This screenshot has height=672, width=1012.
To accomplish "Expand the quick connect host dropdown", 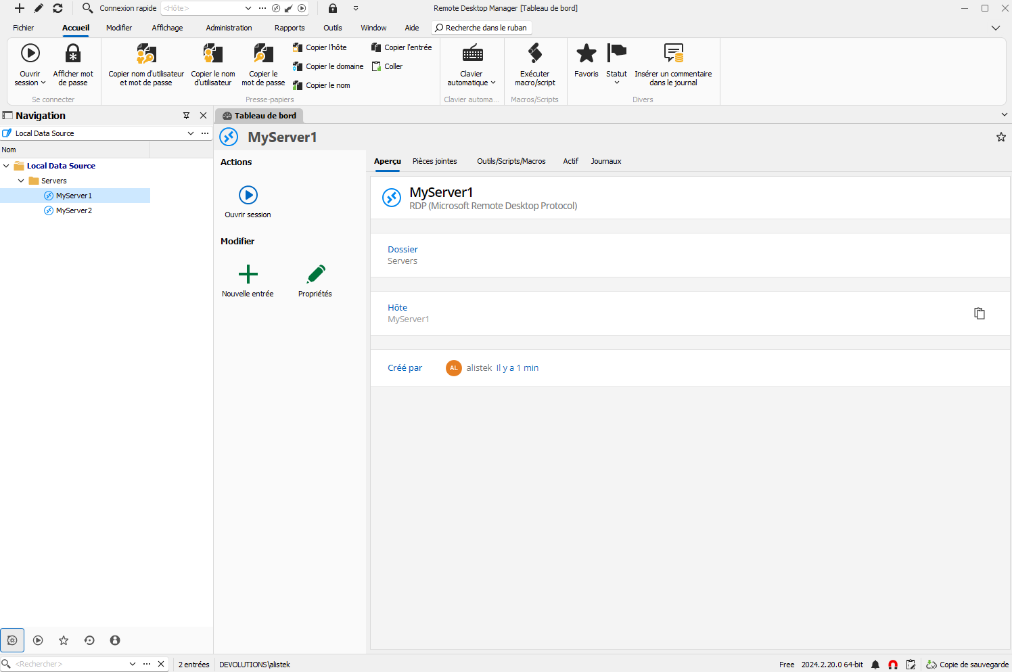I will [248, 8].
